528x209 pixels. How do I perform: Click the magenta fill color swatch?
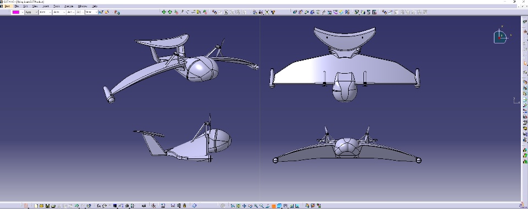15,12
